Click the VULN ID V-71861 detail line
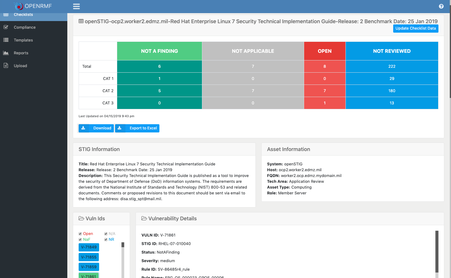 pyautogui.click(x=158, y=235)
